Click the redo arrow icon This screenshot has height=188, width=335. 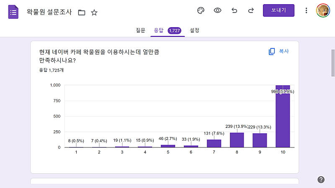251,11
